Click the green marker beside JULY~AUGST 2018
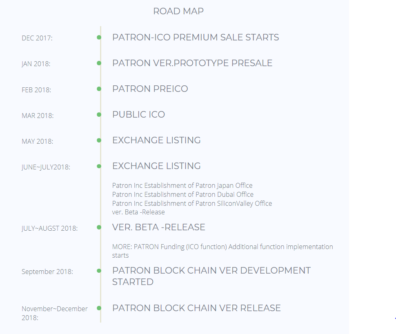The width and height of the screenshot is (396, 334). click(99, 227)
